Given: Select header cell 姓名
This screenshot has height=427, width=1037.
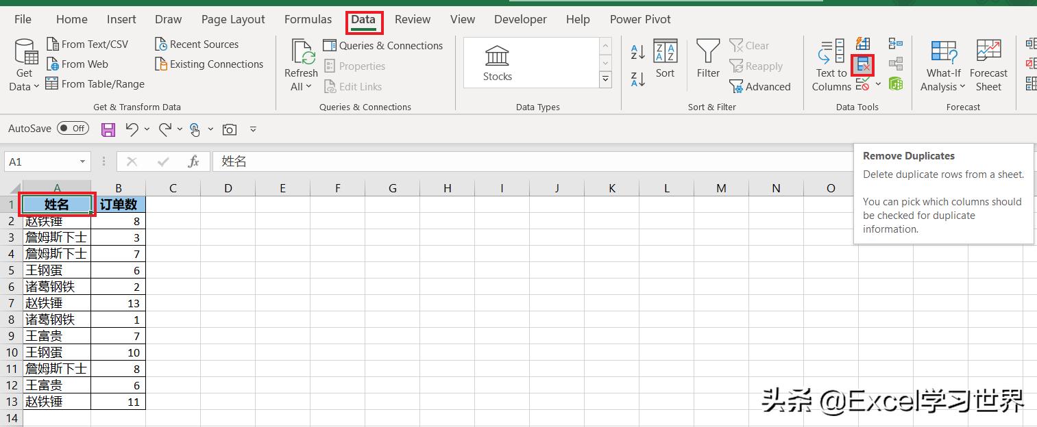Looking at the screenshot, I should [x=57, y=204].
